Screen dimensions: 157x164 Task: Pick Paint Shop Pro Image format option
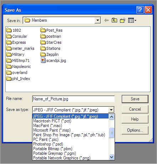[x=69, y=135]
